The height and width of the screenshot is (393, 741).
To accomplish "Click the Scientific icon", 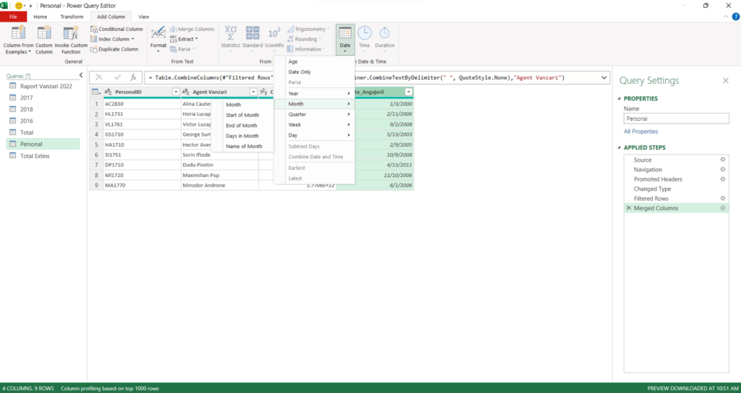I will pos(274,33).
